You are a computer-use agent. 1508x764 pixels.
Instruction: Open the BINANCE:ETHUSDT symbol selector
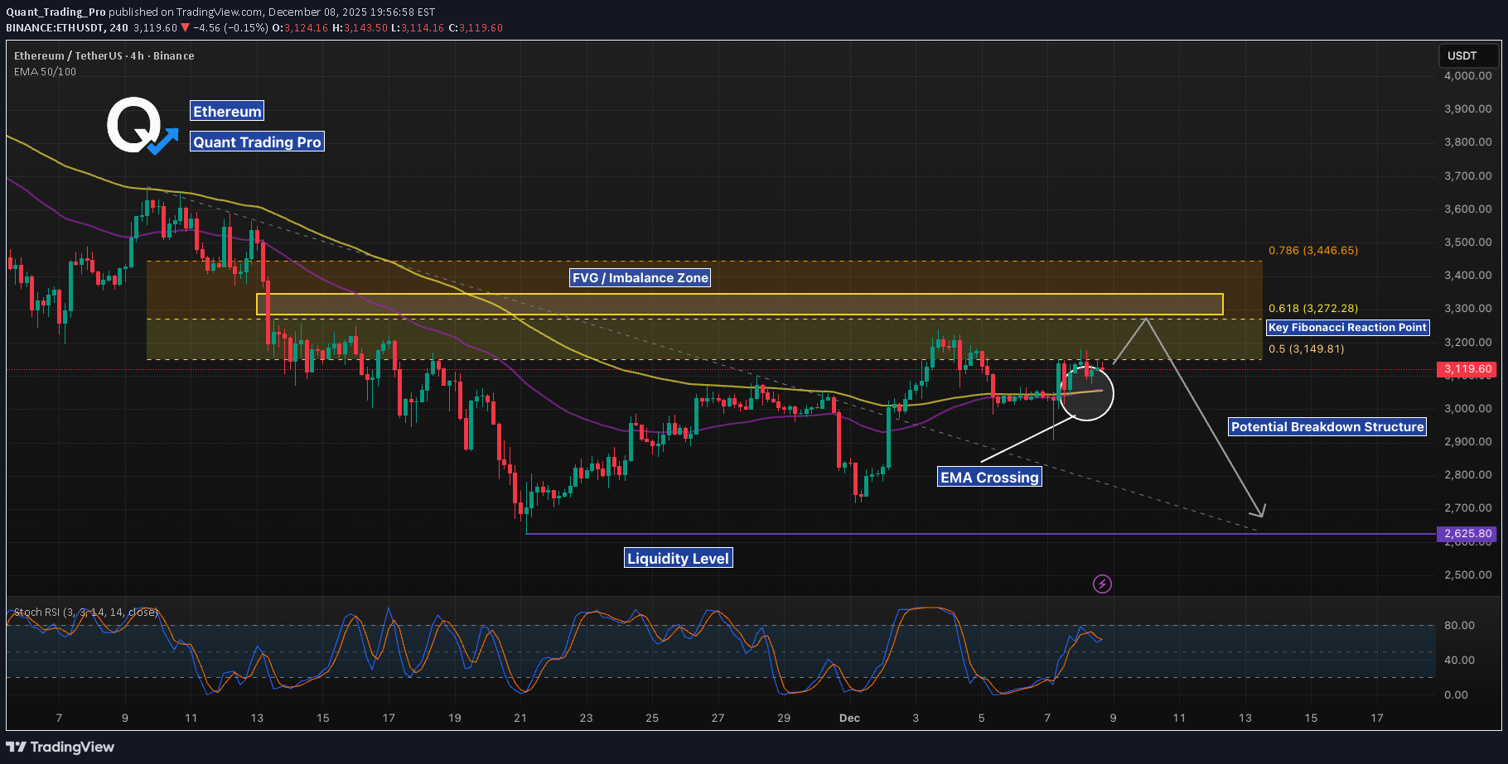click(x=54, y=26)
